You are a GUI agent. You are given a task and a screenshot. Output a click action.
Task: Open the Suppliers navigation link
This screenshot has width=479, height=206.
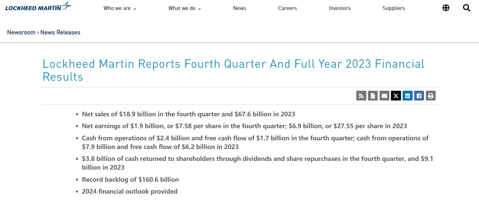[x=394, y=8]
